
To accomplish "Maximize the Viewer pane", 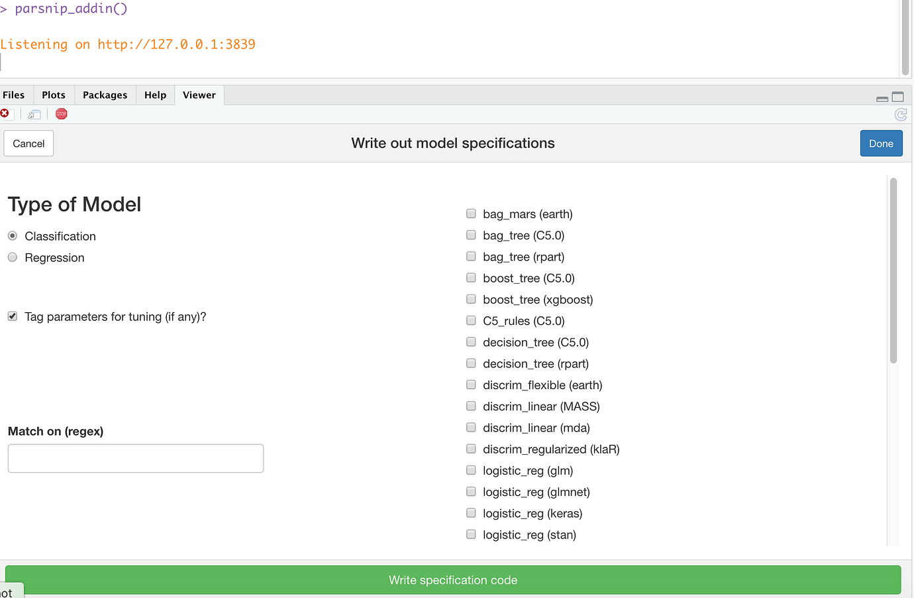I will click(898, 96).
